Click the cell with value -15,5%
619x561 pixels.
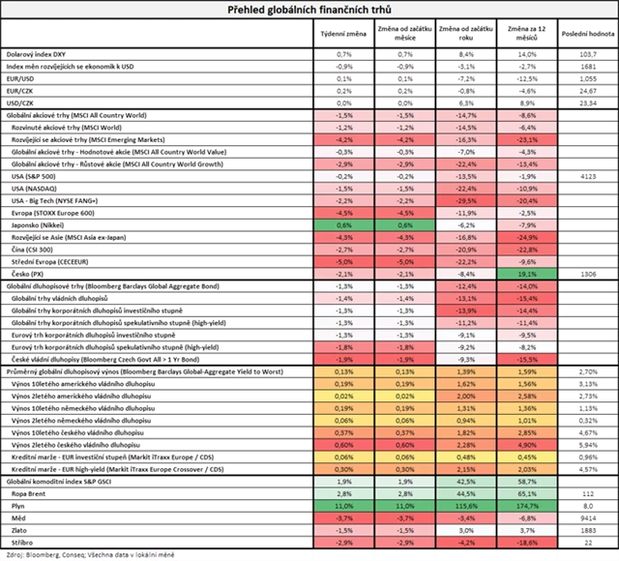click(527, 359)
